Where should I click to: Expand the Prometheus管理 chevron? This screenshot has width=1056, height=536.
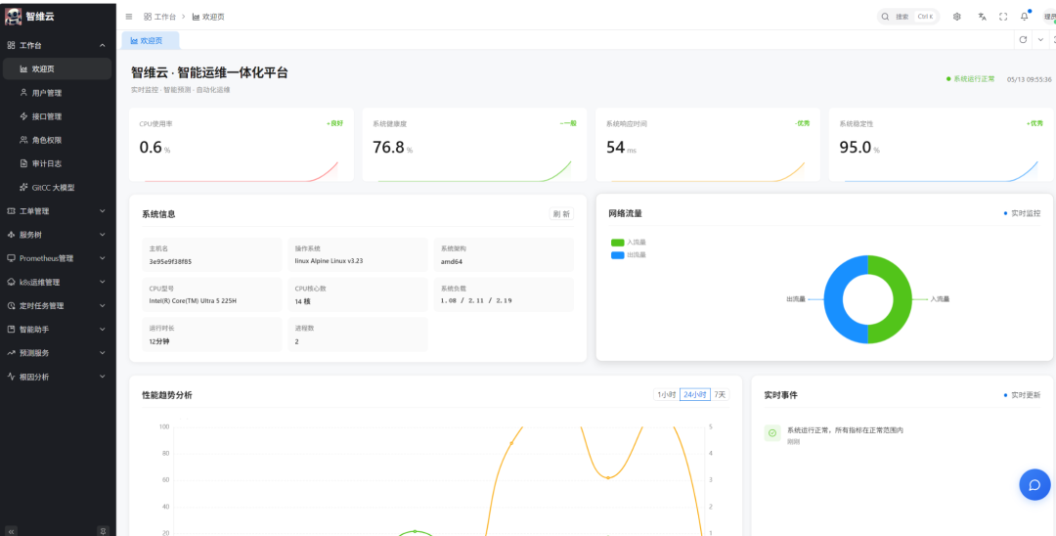tap(103, 258)
